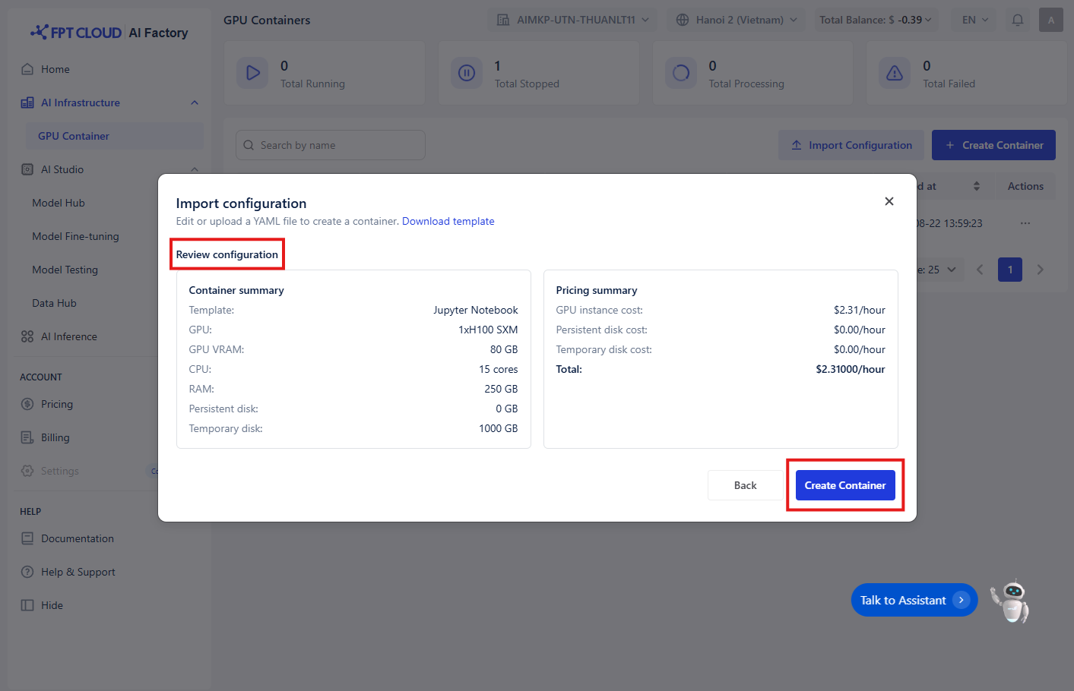Go to next page arrow
This screenshot has width=1074, height=691.
(1041, 270)
